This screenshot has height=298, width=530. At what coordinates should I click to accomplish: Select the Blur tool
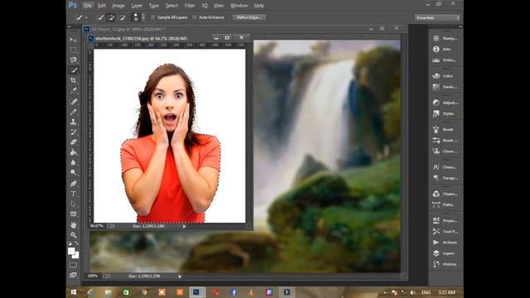pyautogui.click(x=74, y=162)
